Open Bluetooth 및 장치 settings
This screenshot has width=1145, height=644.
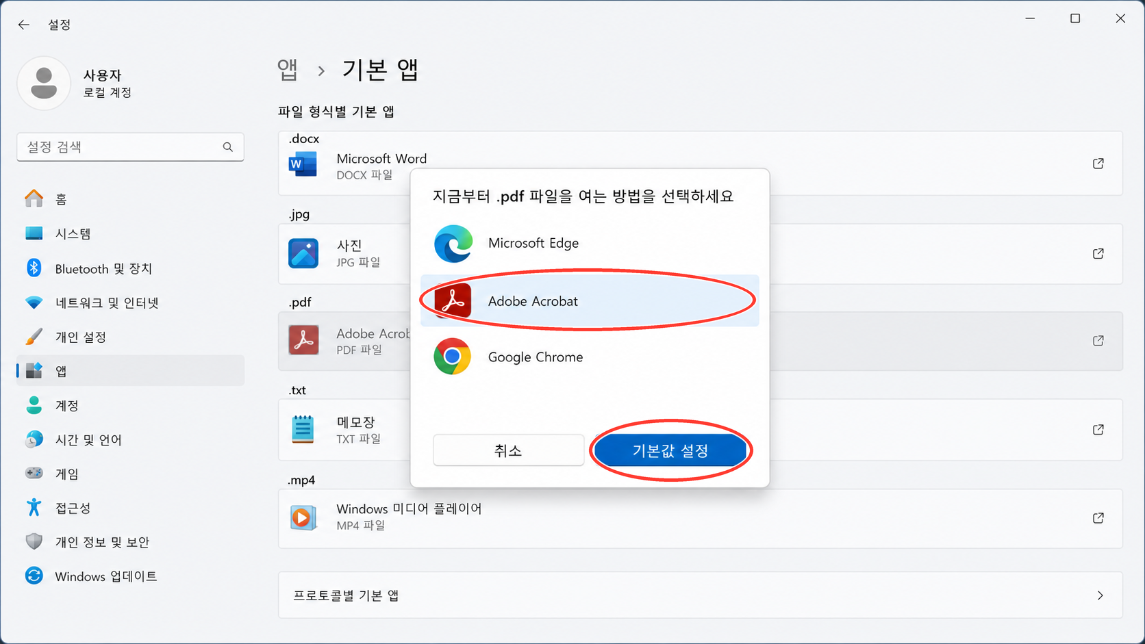(x=130, y=268)
